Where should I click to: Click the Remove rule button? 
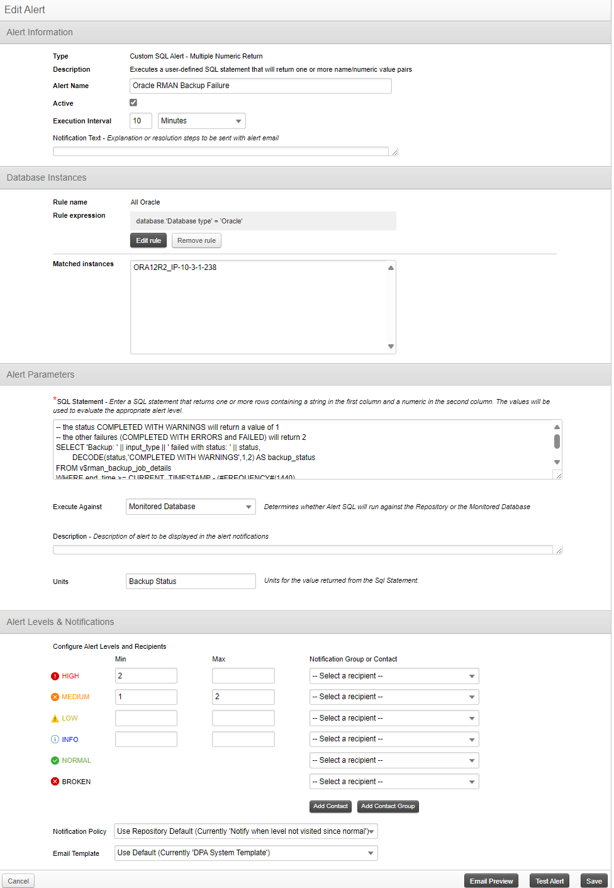(x=196, y=240)
